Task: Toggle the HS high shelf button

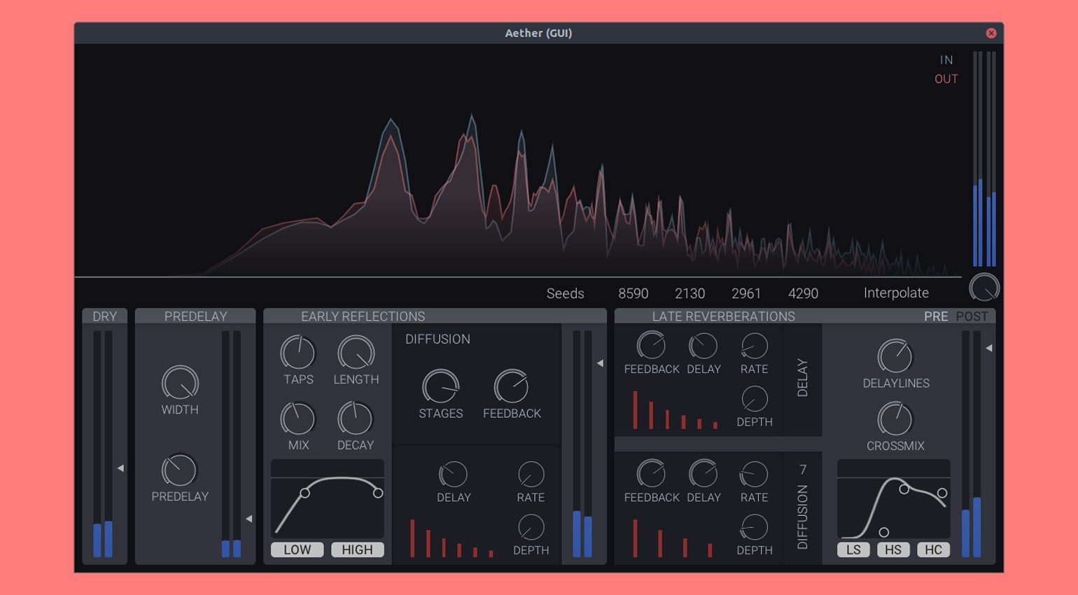Action: (x=893, y=549)
